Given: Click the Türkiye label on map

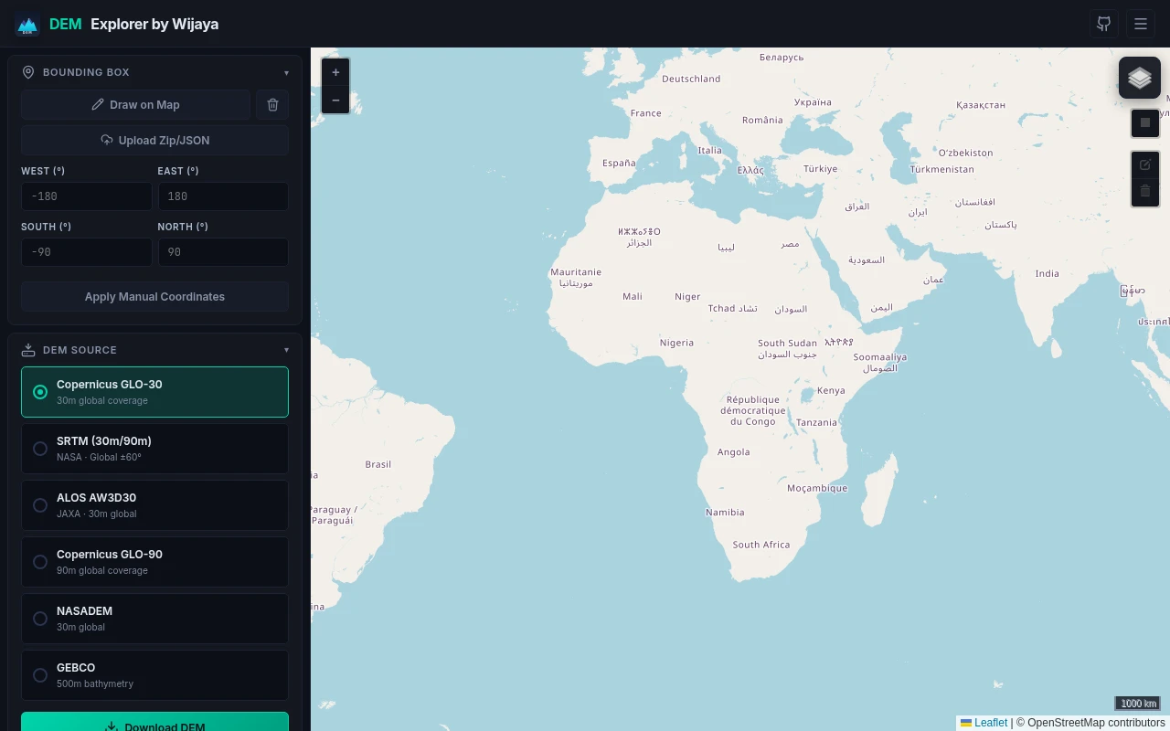Looking at the screenshot, I should pyautogui.click(x=820, y=169).
